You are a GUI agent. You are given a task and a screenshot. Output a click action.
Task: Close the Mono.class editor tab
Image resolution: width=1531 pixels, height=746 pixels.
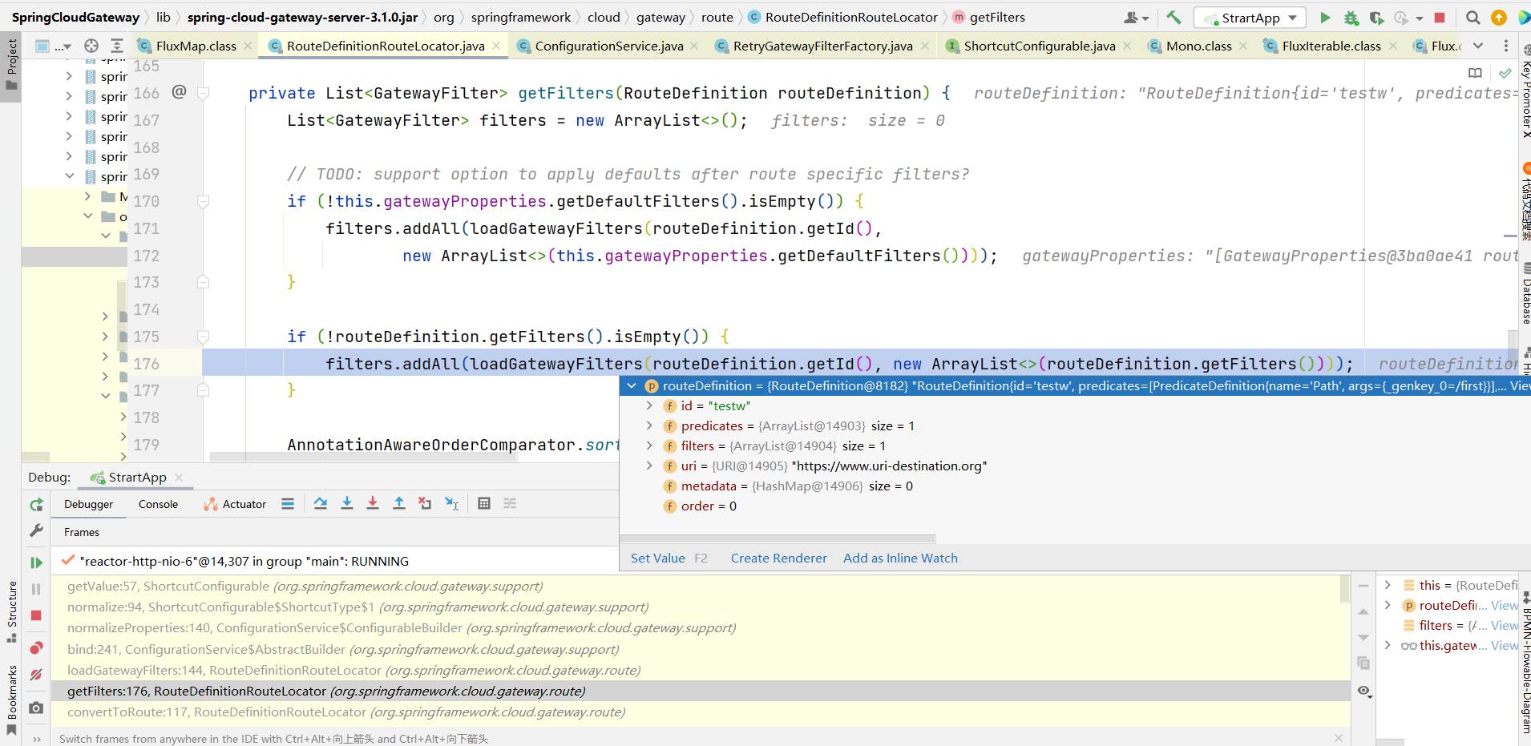click(1243, 46)
